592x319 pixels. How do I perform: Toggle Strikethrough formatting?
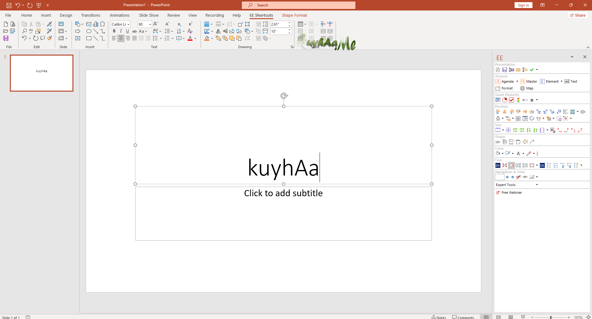tap(135, 31)
